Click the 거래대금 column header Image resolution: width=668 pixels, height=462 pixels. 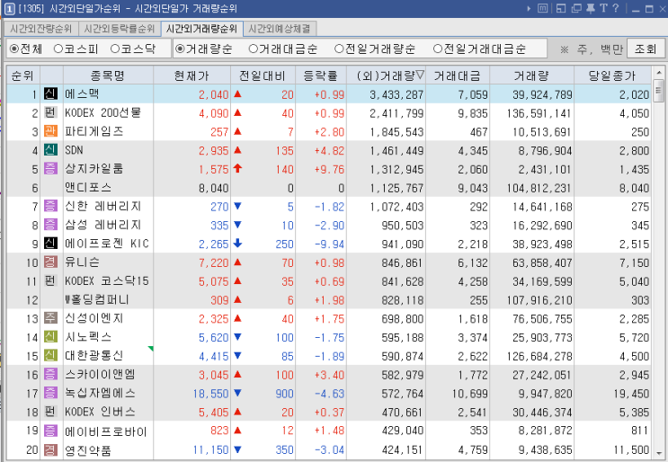pyautogui.click(x=458, y=76)
